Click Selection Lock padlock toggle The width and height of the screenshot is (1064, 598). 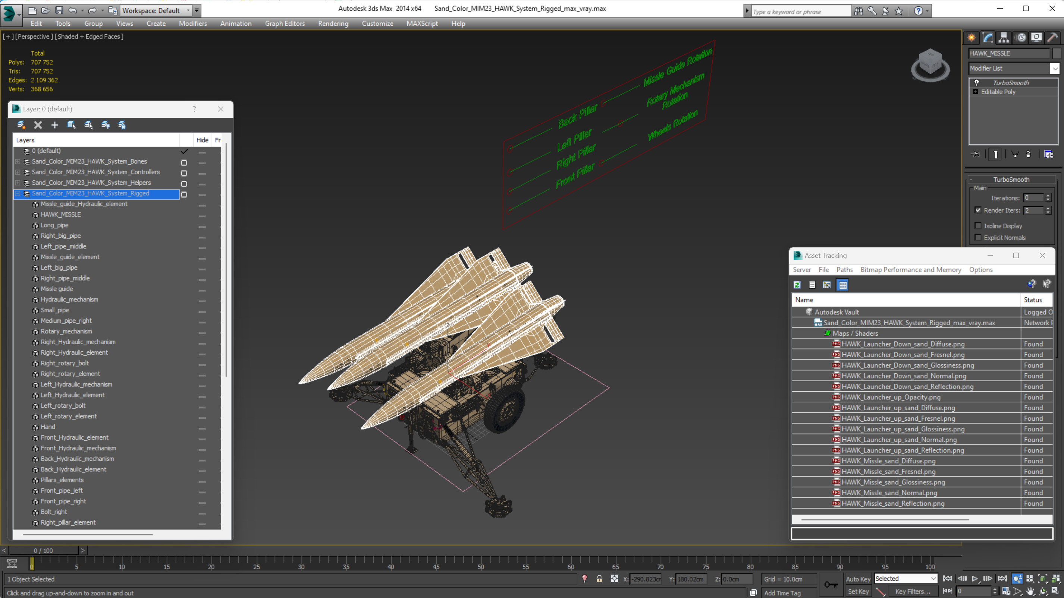point(599,579)
